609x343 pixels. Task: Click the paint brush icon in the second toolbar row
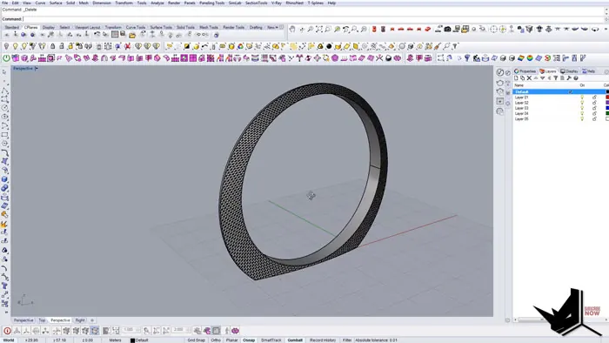click(438, 46)
